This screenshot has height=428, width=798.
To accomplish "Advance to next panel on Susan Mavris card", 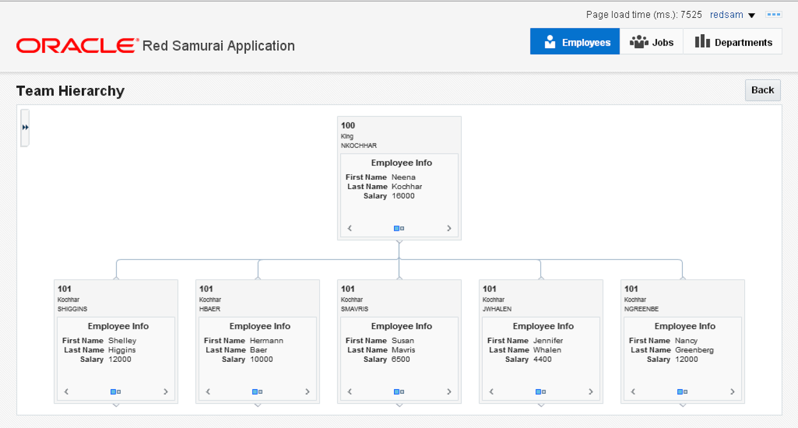I will tap(449, 392).
